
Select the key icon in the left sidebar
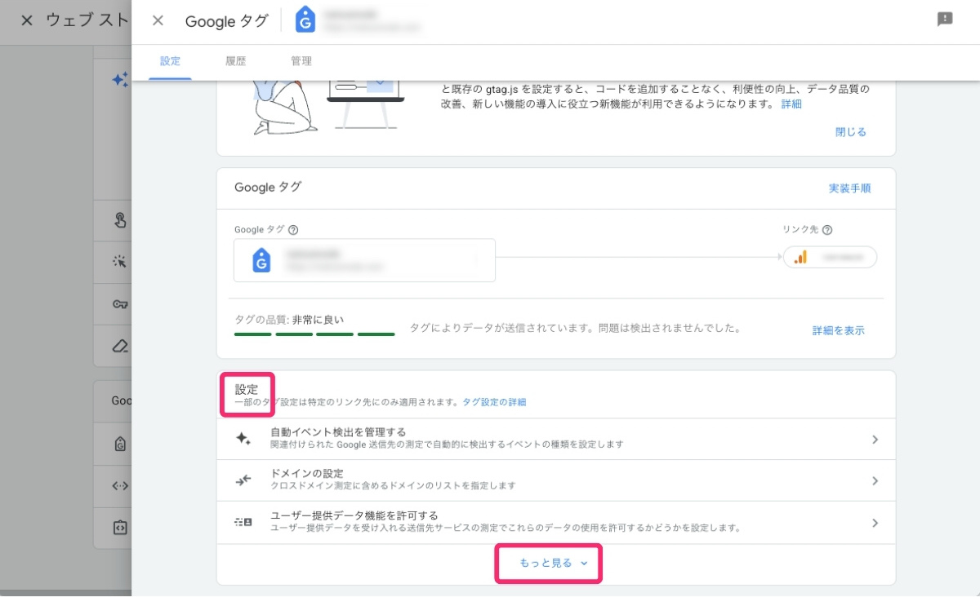(x=121, y=303)
